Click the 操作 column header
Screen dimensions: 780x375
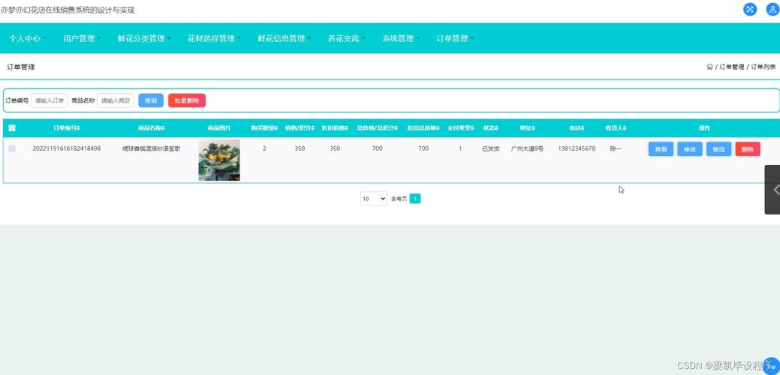pyautogui.click(x=704, y=128)
